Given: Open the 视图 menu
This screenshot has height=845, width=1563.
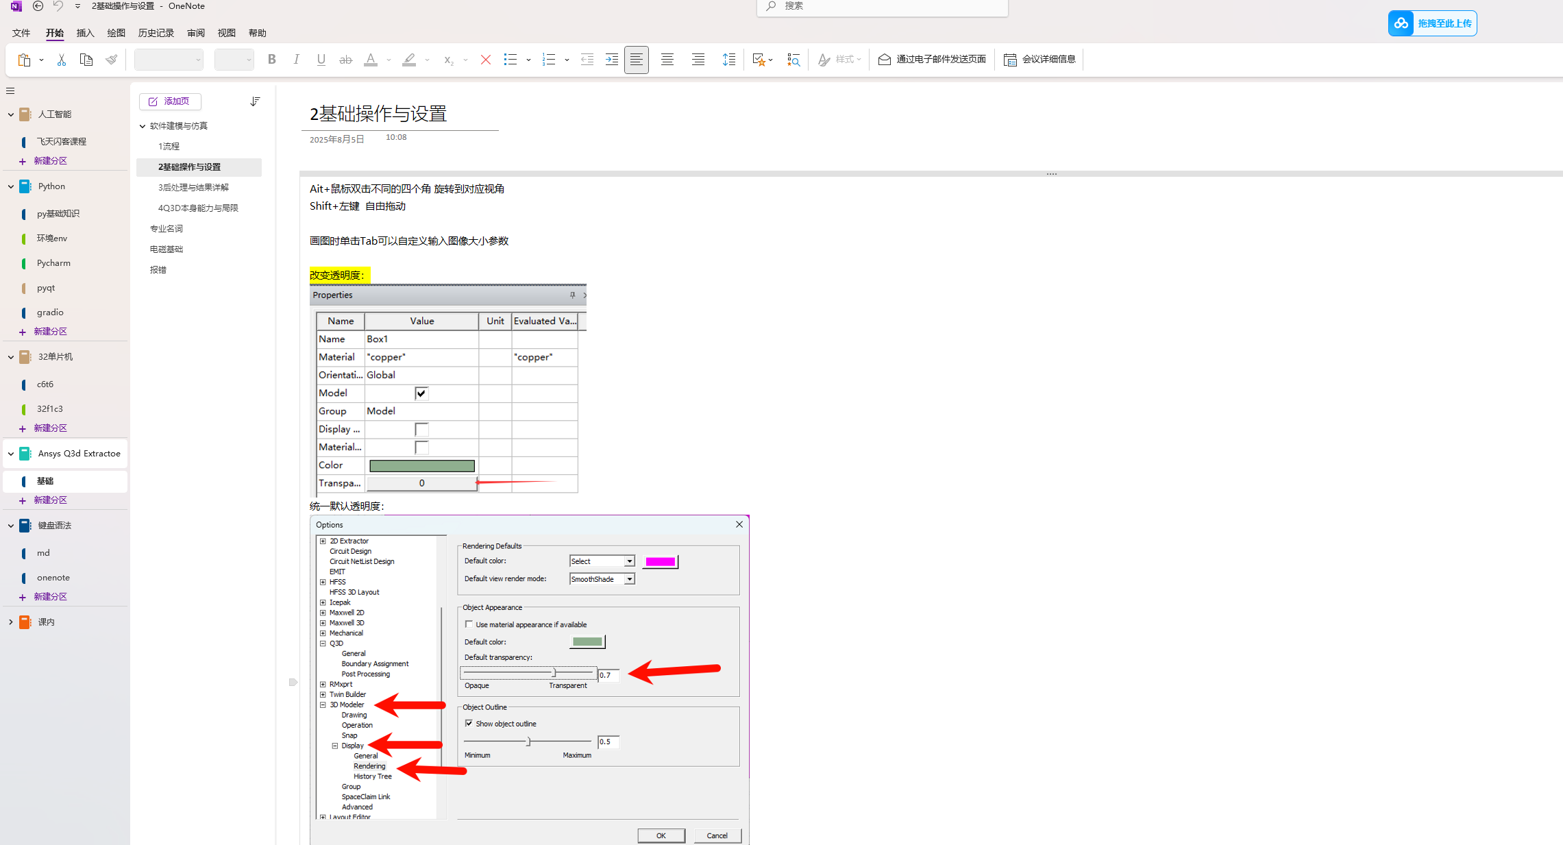Looking at the screenshot, I should point(226,32).
